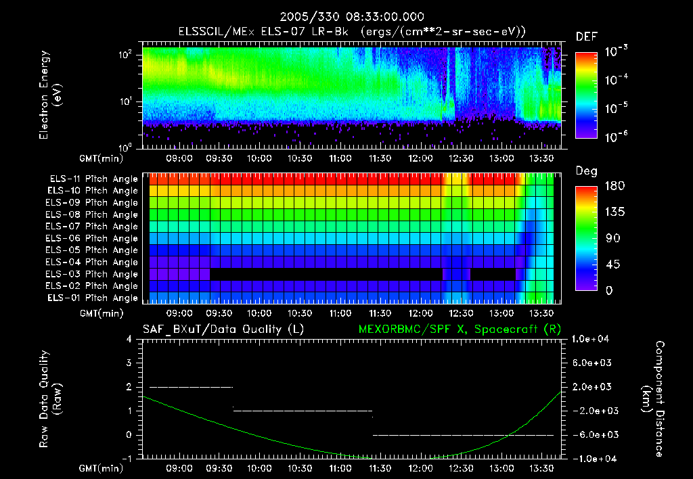
Task: Click the data quality line segment at level 1
Action: pyautogui.click(x=303, y=411)
